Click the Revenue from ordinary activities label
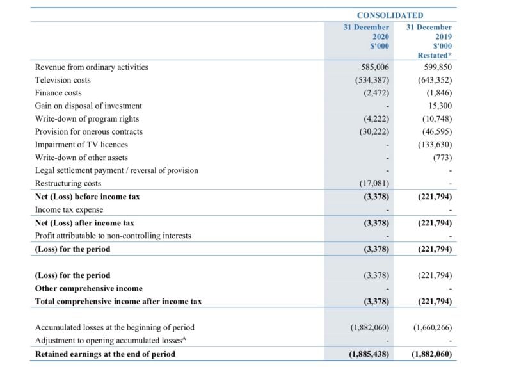 92,67
